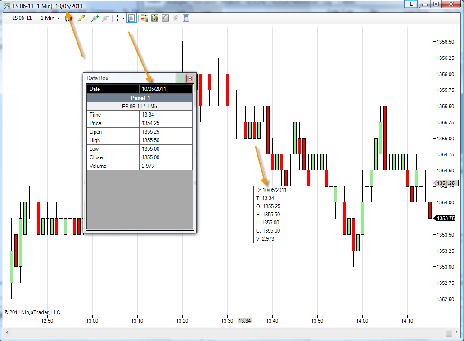Toggle the Data Box toolbar icon

click(x=131, y=18)
